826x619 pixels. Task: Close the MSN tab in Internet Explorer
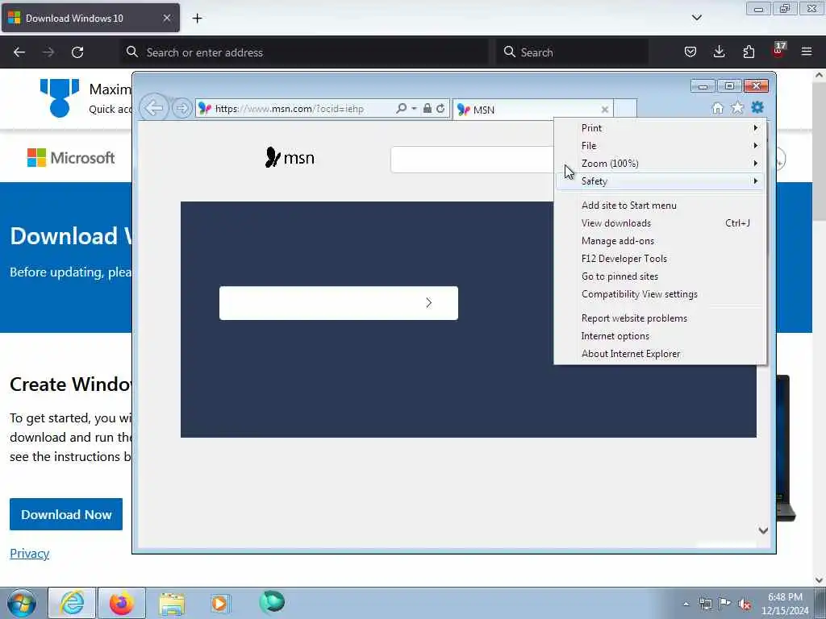(605, 110)
